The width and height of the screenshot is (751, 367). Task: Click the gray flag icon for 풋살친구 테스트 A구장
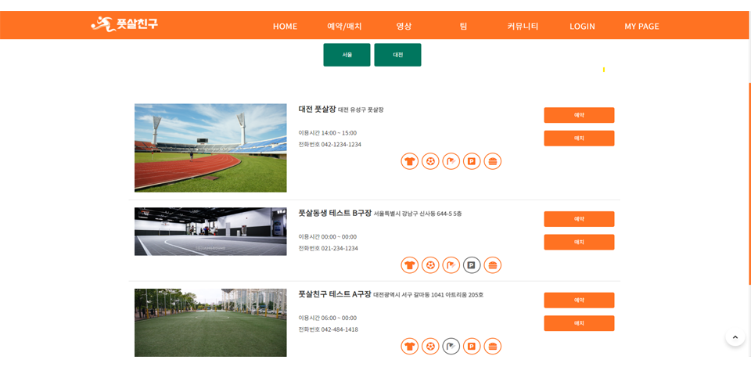point(451,346)
